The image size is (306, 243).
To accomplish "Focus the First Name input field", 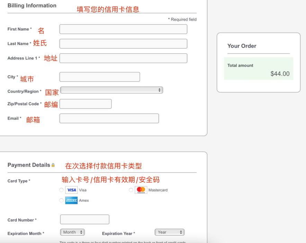I will click(x=123, y=29).
